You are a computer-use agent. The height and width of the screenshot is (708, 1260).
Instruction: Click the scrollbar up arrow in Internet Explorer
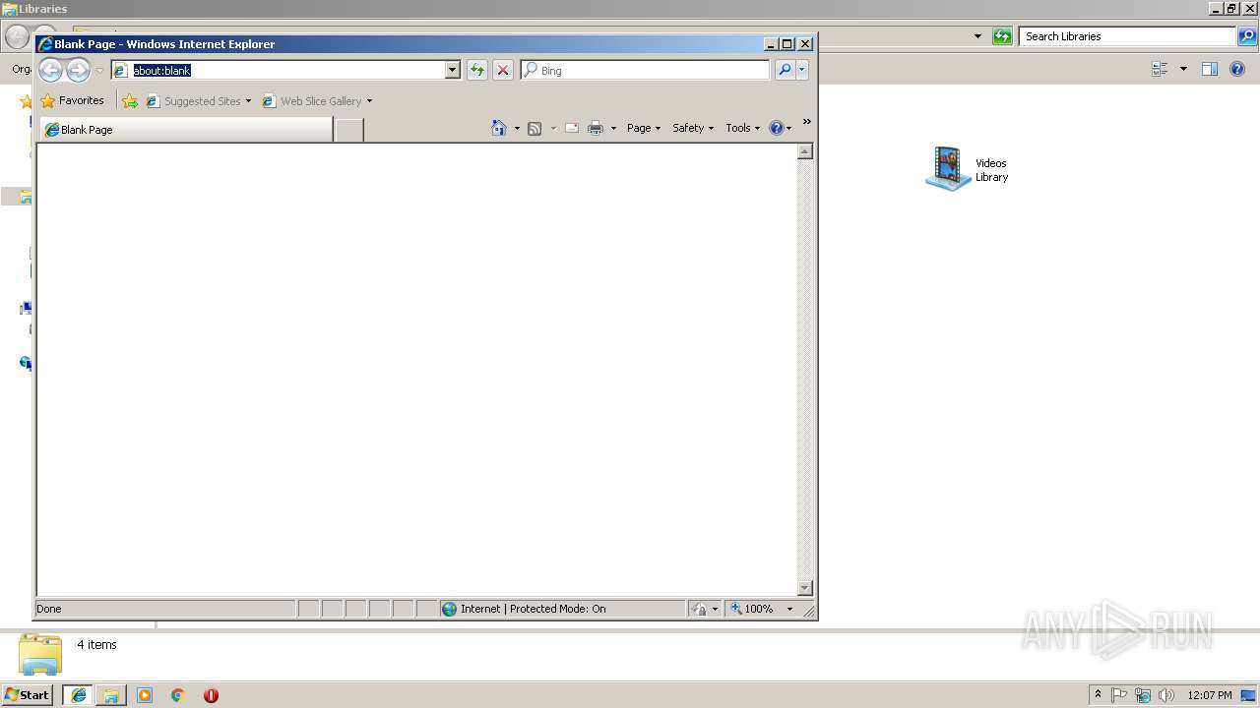(804, 151)
